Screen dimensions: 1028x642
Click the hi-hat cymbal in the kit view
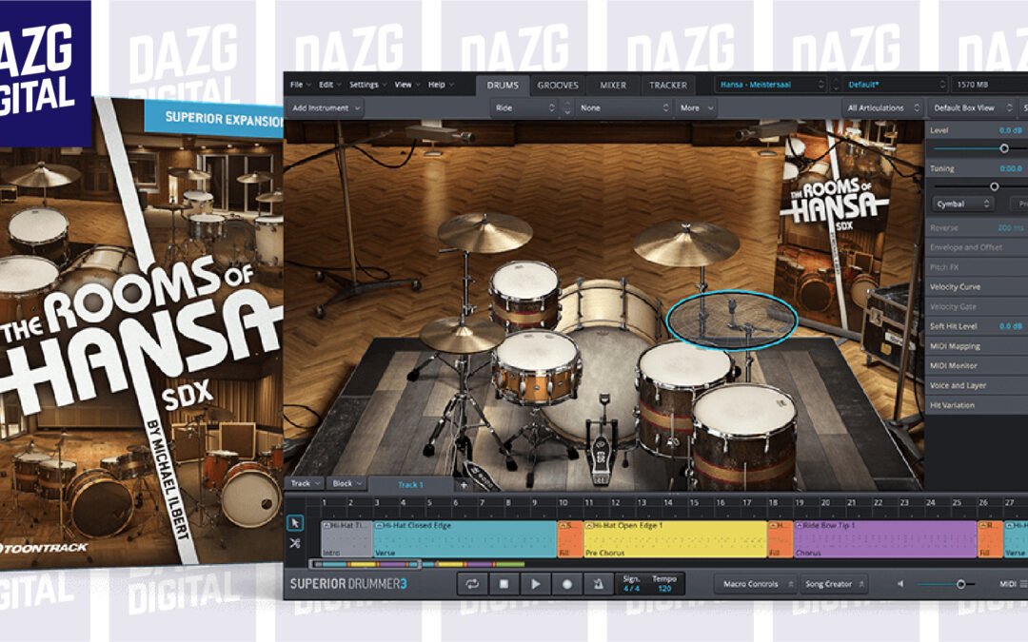(462, 335)
